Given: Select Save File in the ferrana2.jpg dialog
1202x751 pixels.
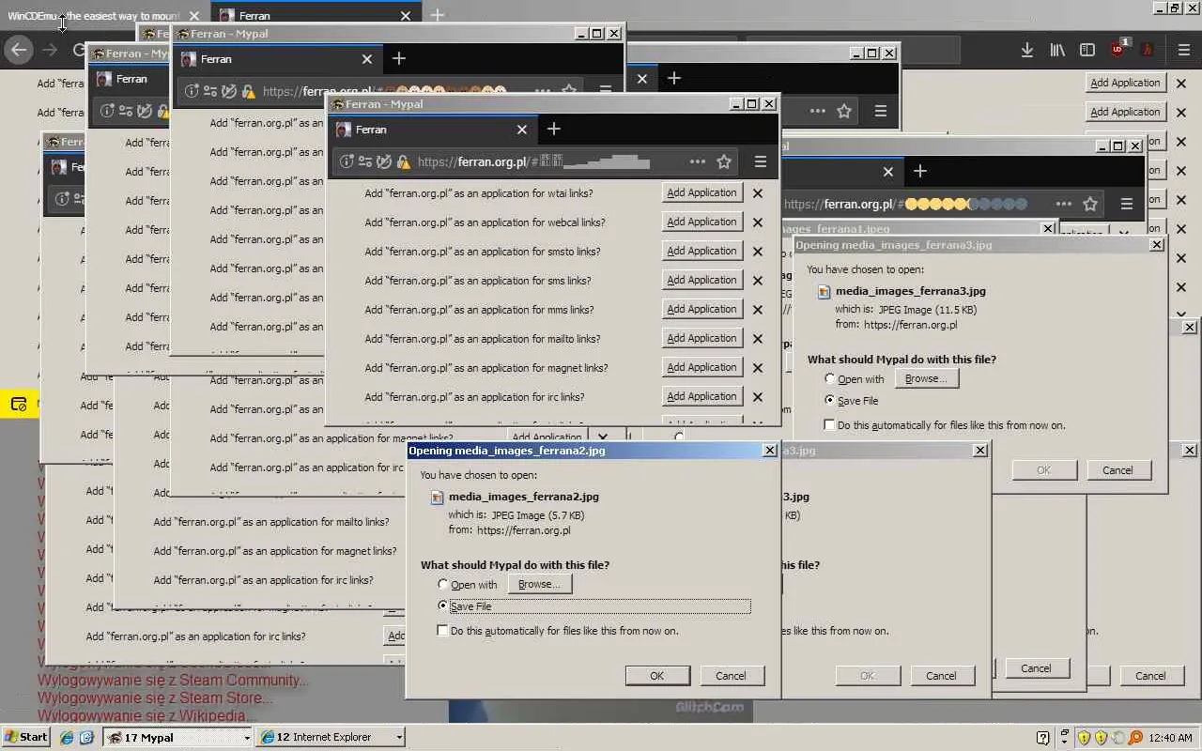Looking at the screenshot, I should tap(443, 606).
